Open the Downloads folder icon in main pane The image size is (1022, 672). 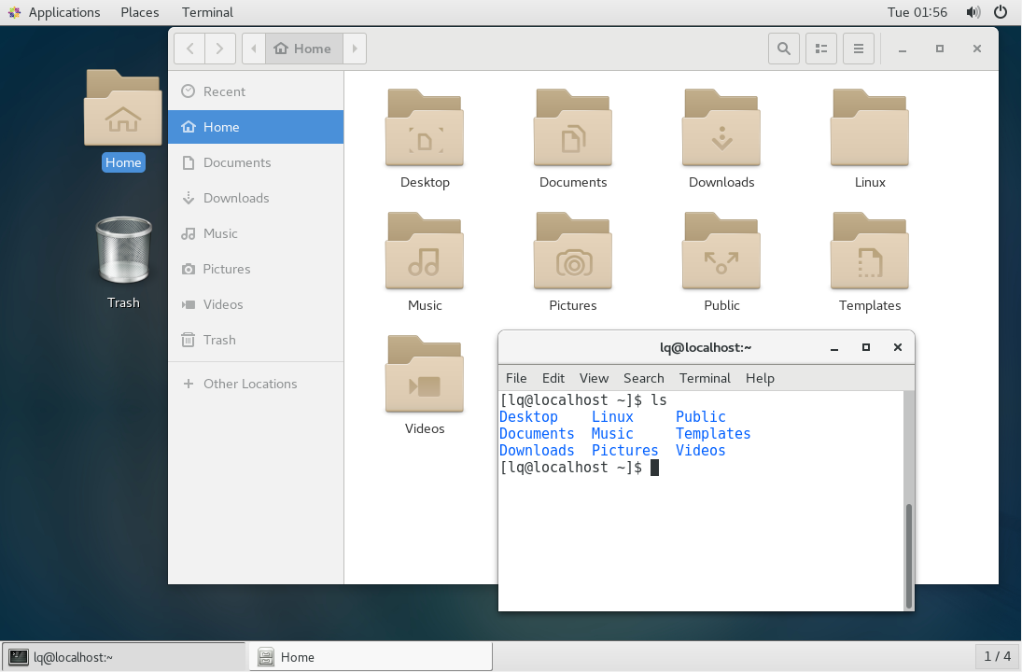coord(721,128)
